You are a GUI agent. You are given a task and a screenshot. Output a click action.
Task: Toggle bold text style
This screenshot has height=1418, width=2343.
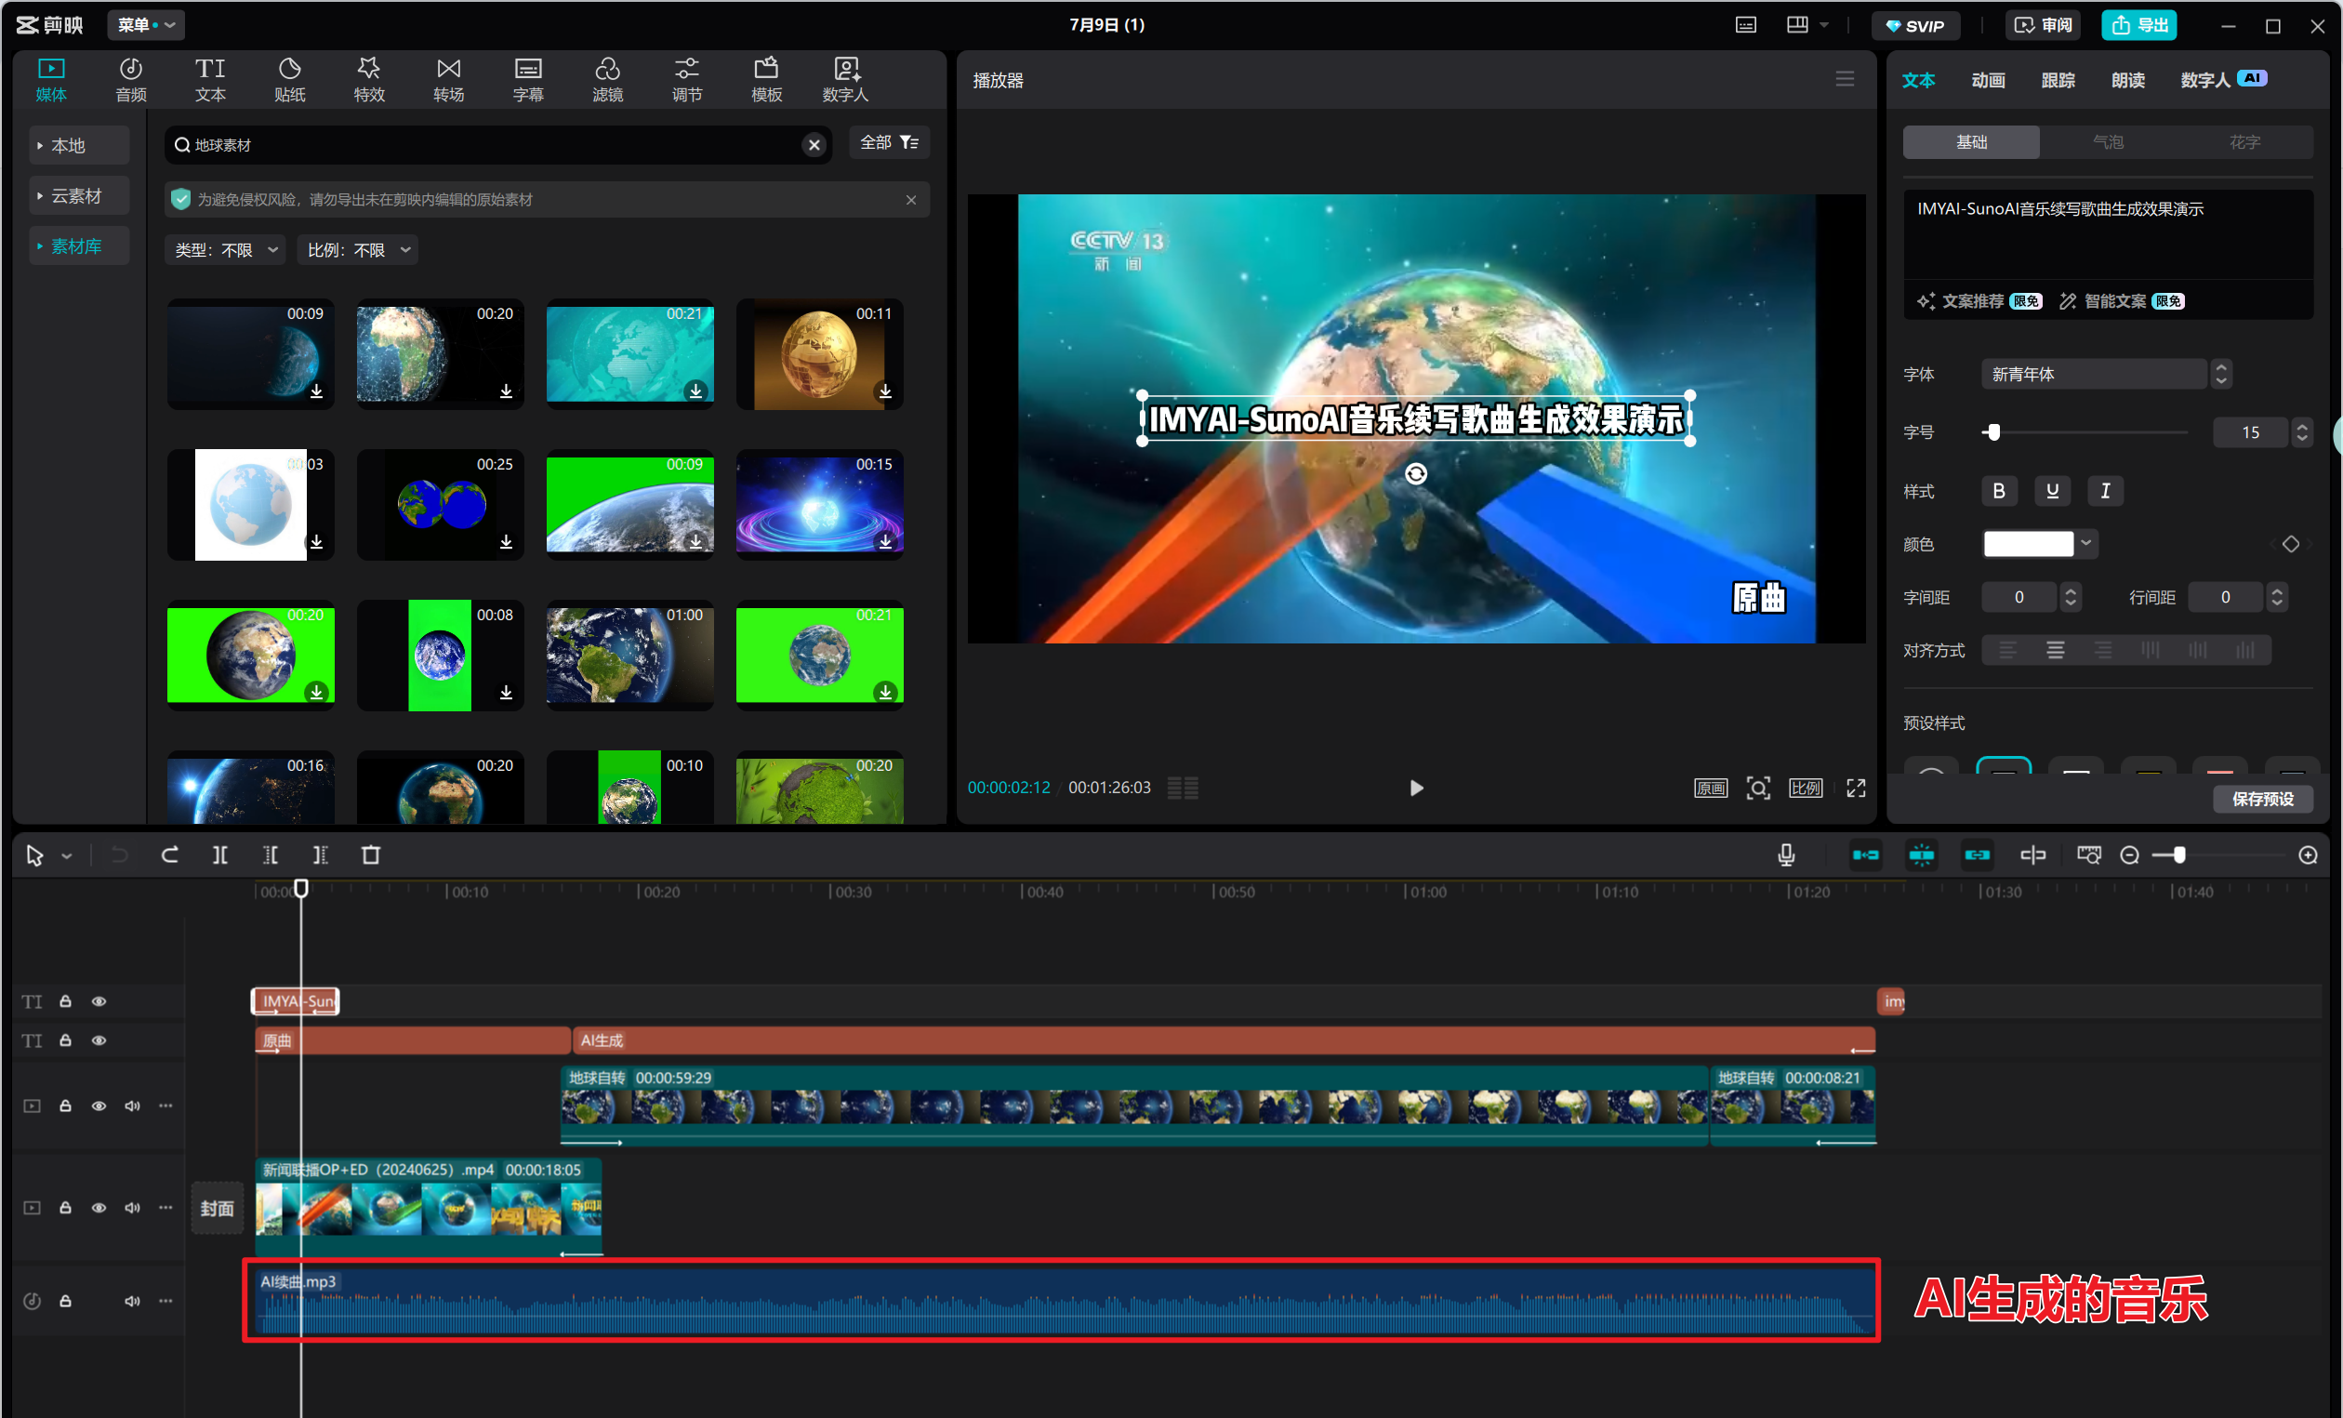(1999, 491)
